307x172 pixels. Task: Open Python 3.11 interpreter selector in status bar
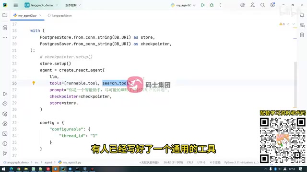[241, 162]
